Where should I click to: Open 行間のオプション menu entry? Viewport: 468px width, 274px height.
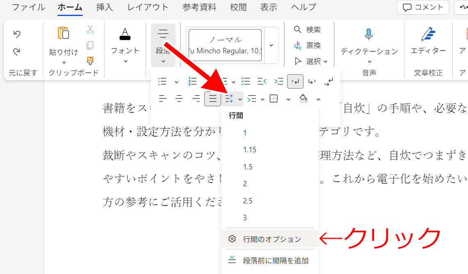(x=270, y=239)
